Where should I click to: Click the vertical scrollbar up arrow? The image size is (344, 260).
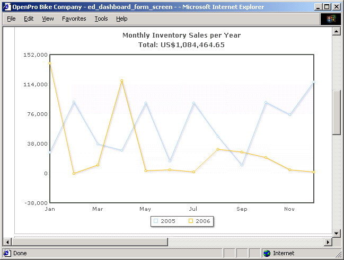point(336,31)
